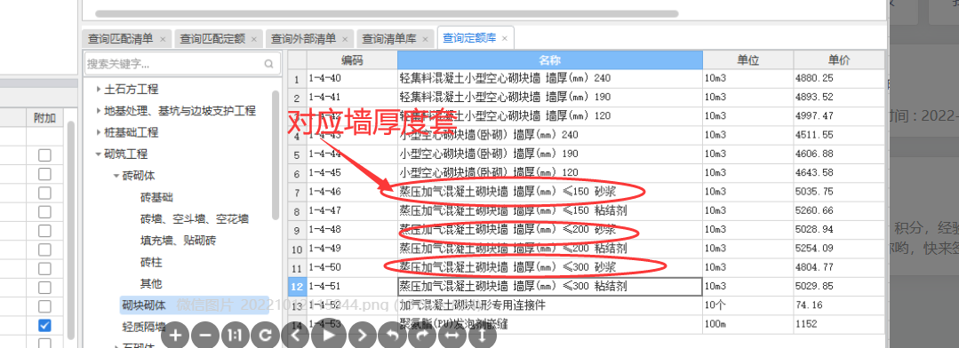Click the magnifier icon in keyword search box
The height and width of the screenshot is (348, 959).
(269, 64)
